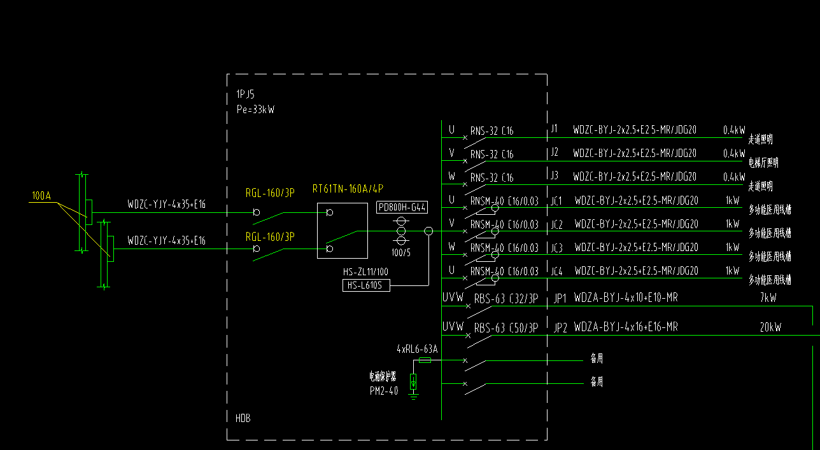Select the transfer switch square symbol

click(343, 231)
